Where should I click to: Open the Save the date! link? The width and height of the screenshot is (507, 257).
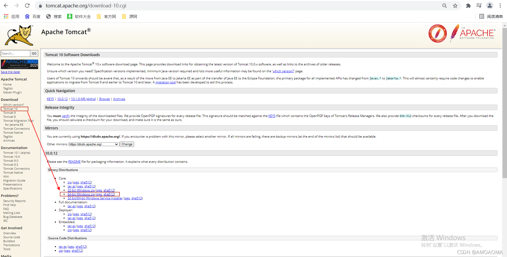point(10,72)
